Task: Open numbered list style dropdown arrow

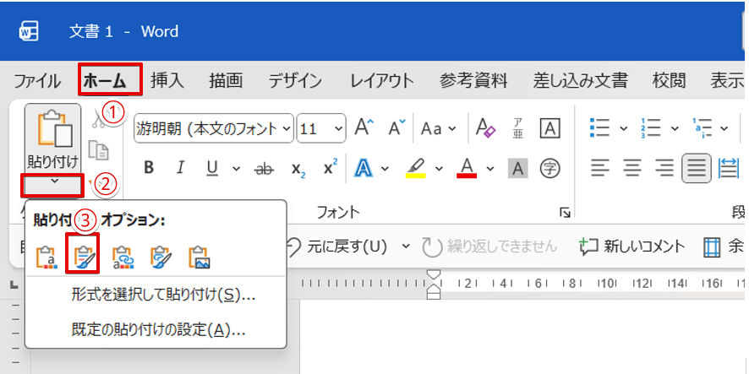Action: point(675,127)
